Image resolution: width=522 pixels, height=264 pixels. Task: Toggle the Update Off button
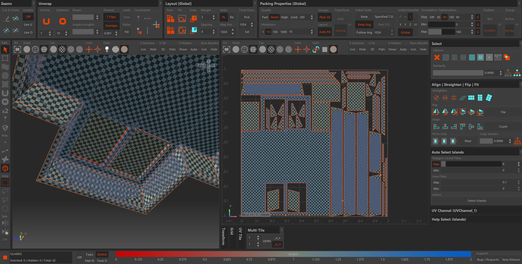[x=28, y=17]
